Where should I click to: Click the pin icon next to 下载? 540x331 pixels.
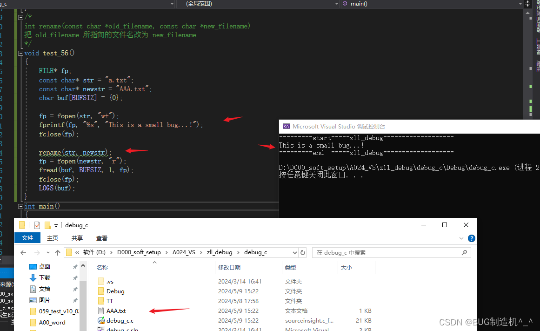(x=75, y=278)
